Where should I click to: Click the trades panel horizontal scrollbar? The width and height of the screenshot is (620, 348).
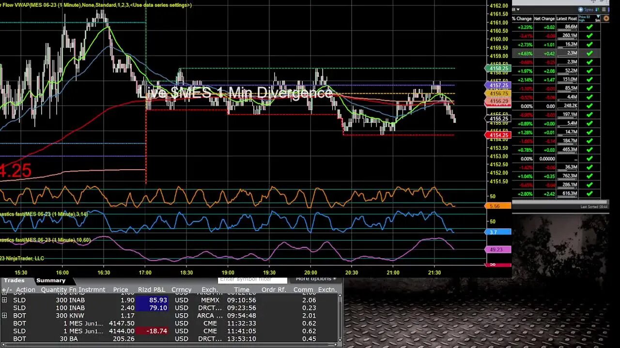[170, 345]
